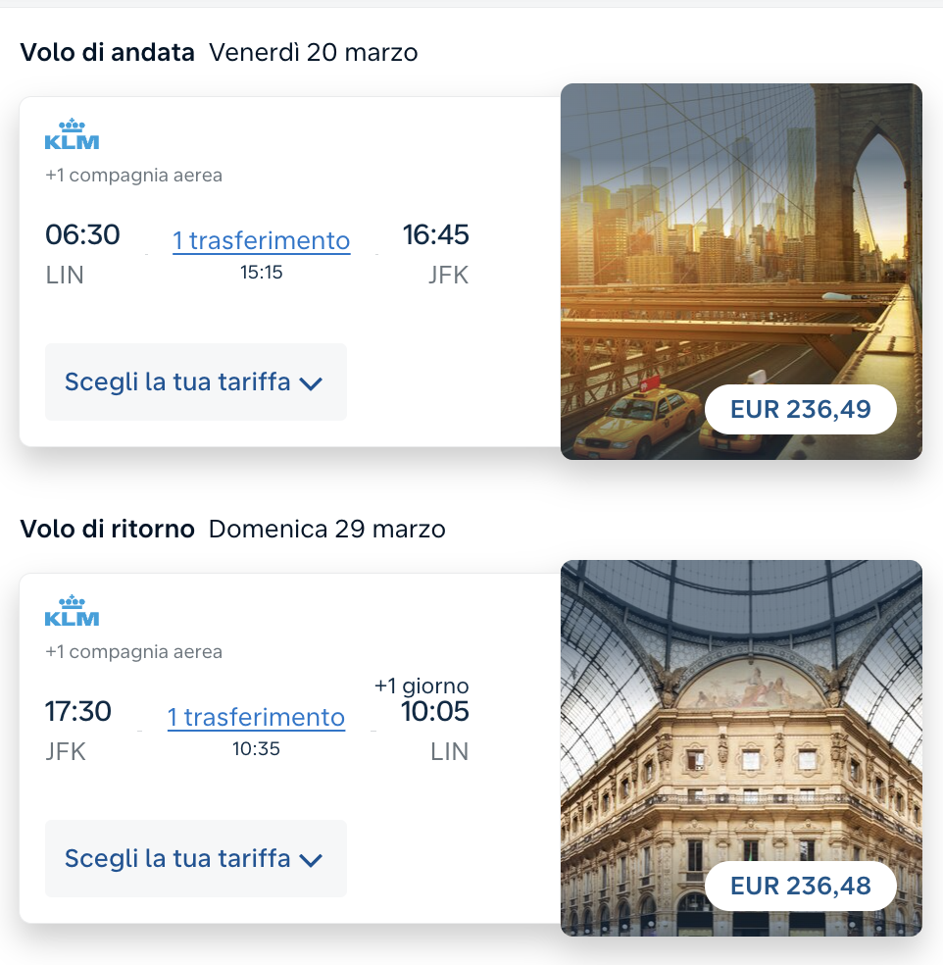Click the 16:45 arrival time at JFK
Screen dimensions: 943x965
tap(435, 235)
